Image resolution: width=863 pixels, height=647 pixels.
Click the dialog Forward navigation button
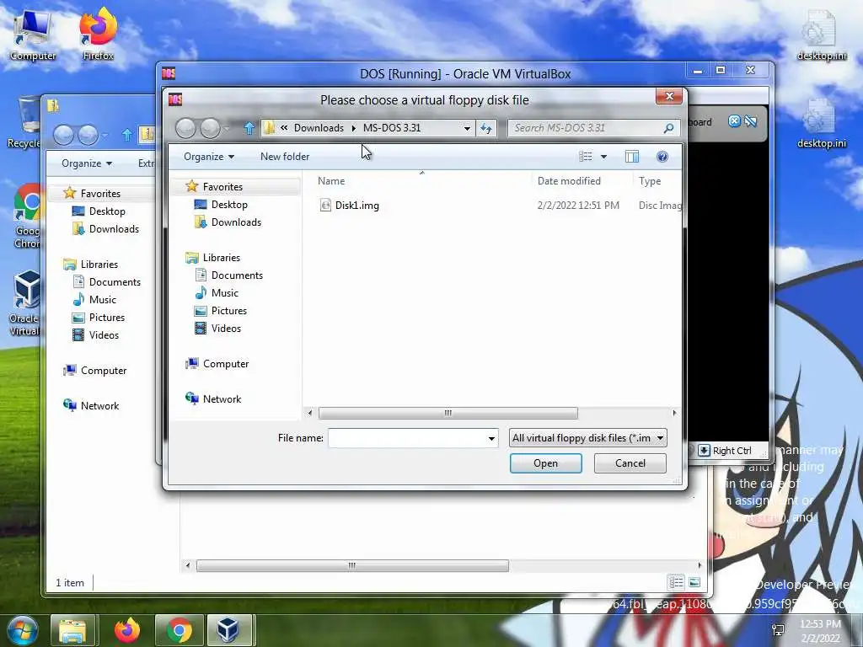coord(210,128)
